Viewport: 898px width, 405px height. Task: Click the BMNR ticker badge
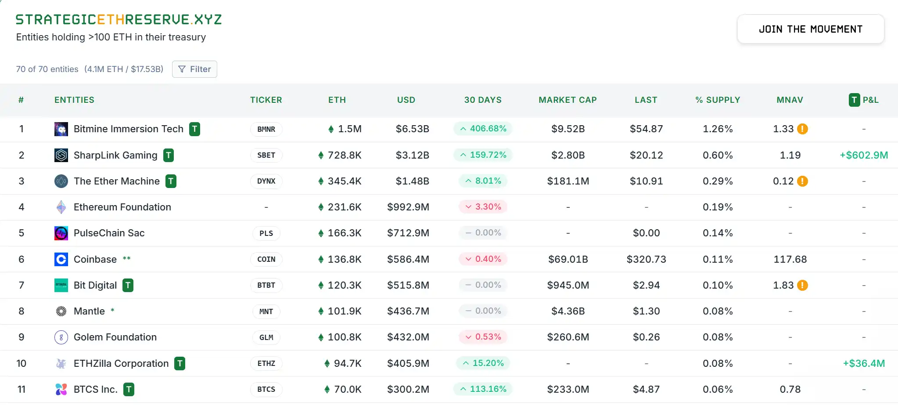(266, 130)
